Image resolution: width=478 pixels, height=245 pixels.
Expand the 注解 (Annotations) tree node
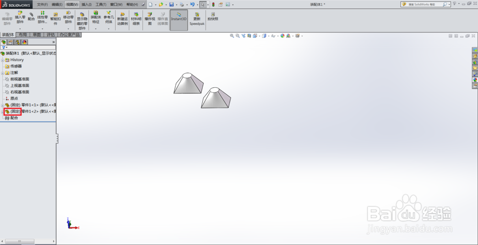coord(2,73)
